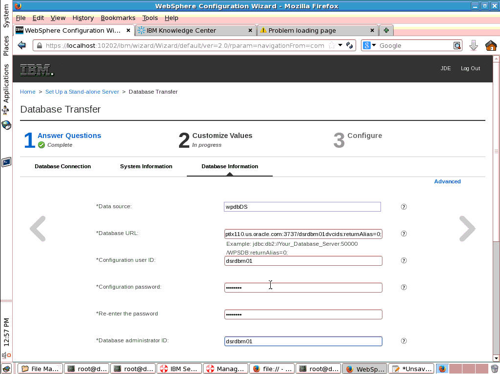Image resolution: width=500 pixels, height=374 pixels.
Task: Open Set Up a Stand-alone Server breadcrumb
Action: click(x=82, y=92)
